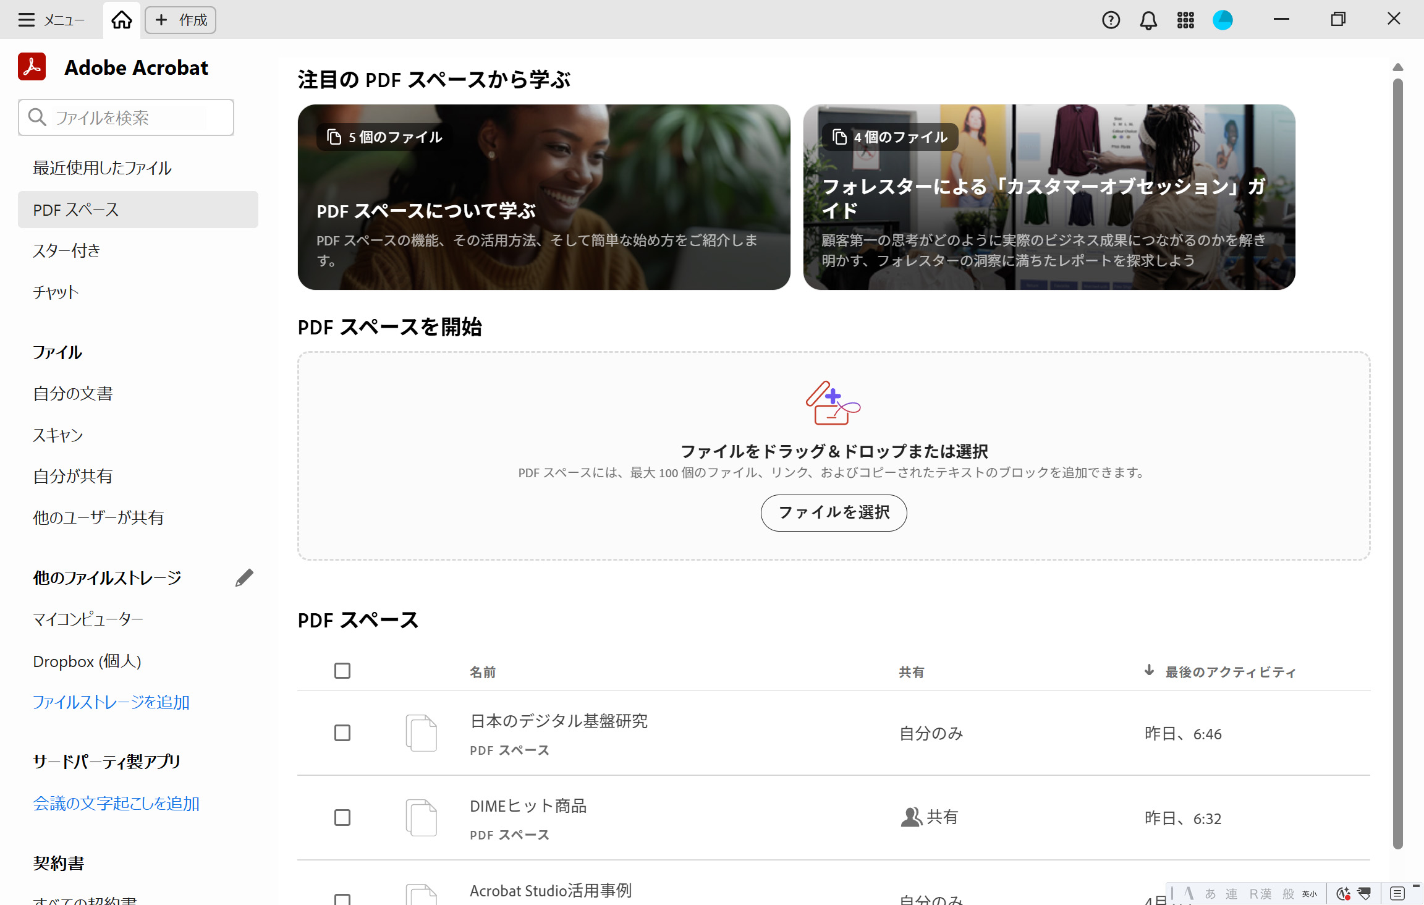
Task: Open the user profile avatar
Action: coord(1222,20)
